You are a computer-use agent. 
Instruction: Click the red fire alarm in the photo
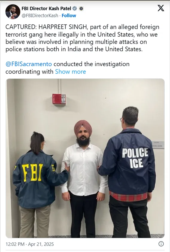59,99
